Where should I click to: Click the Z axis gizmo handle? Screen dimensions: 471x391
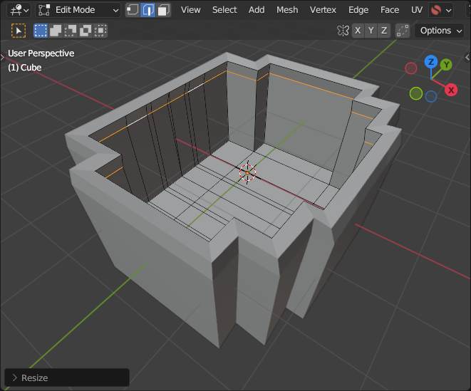pyautogui.click(x=431, y=62)
